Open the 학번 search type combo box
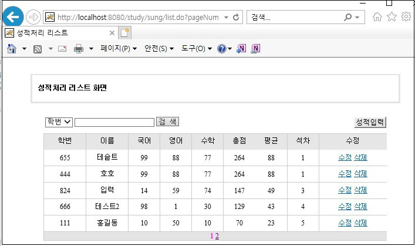This screenshot has height=246, width=415. [x=59, y=122]
